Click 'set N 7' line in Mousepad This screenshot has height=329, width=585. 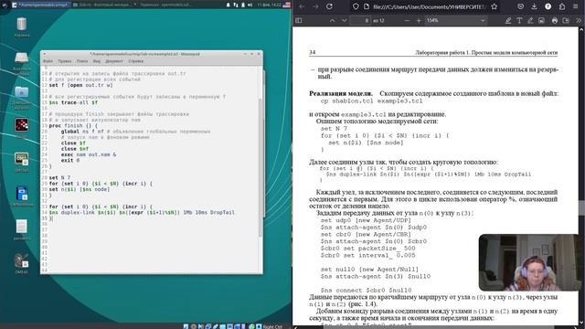pos(59,177)
